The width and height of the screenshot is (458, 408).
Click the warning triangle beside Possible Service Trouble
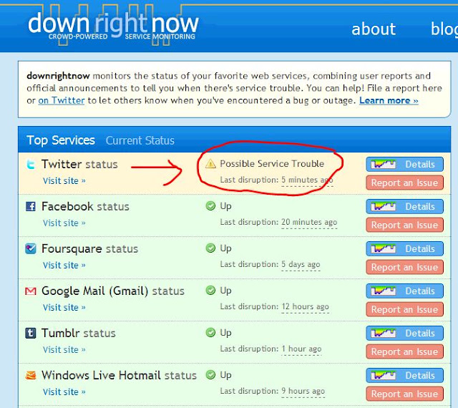[x=210, y=164]
